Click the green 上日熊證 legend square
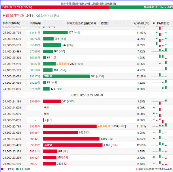 (17, 169)
